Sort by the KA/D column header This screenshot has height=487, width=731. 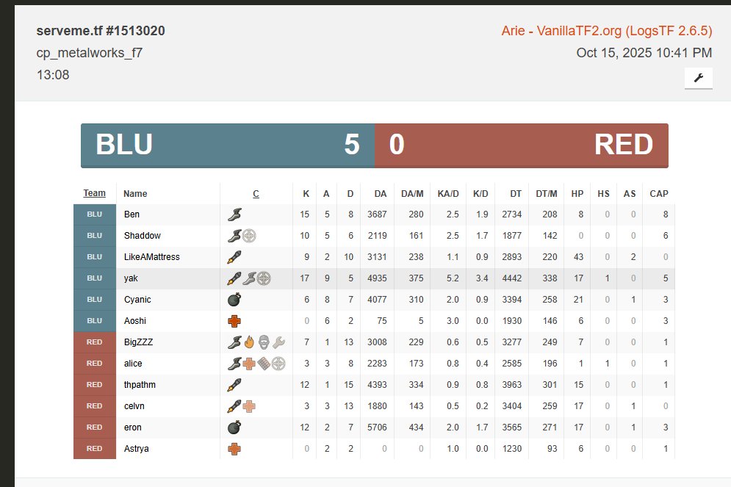click(447, 194)
